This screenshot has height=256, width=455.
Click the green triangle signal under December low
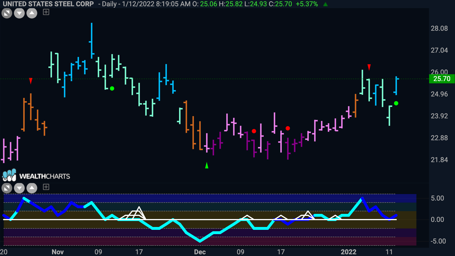(x=207, y=165)
